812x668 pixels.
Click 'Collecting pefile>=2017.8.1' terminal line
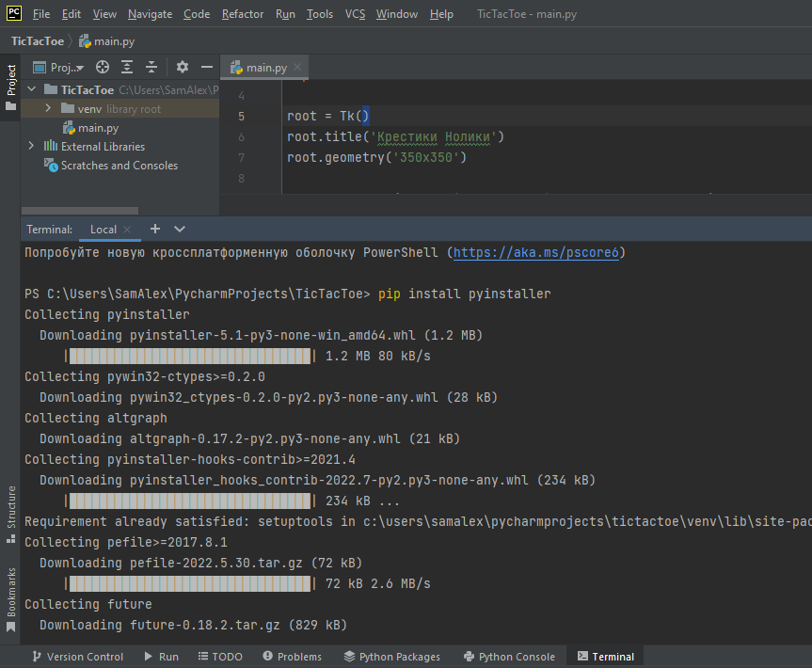126,543
